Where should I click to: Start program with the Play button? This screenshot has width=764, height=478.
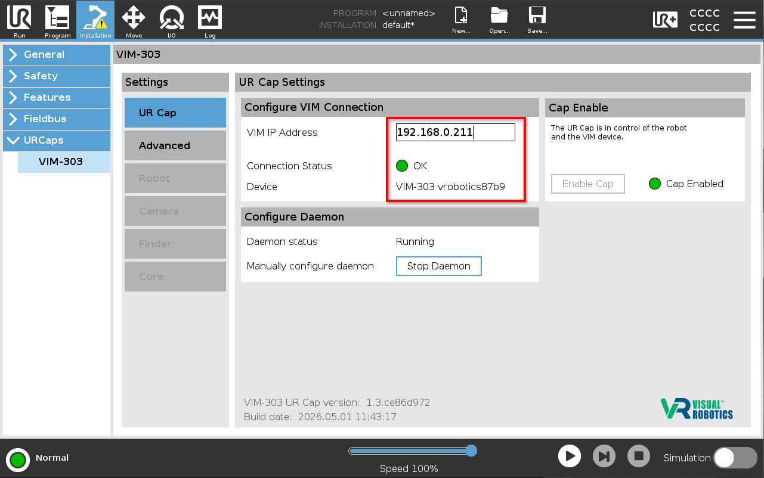pyautogui.click(x=570, y=457)
